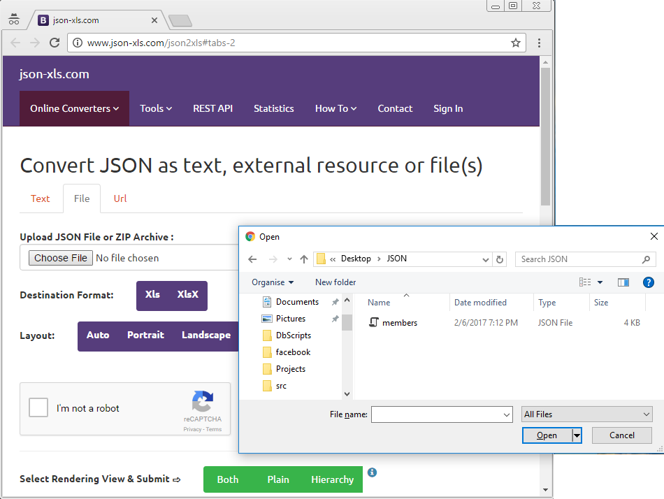Unpin Pictures from quick access
664x499 pixels.
(x=335, y=319)
